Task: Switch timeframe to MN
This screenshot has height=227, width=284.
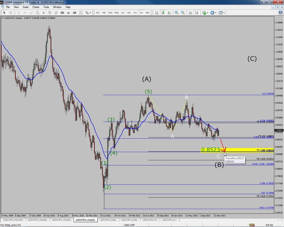Action: (148, 13)
